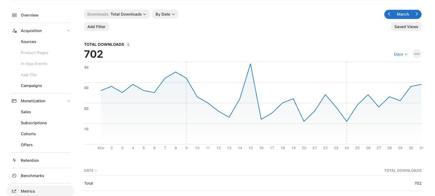Open the three-dots chart options menu
The image size is (435, 196).
click(x=417, y=54)
